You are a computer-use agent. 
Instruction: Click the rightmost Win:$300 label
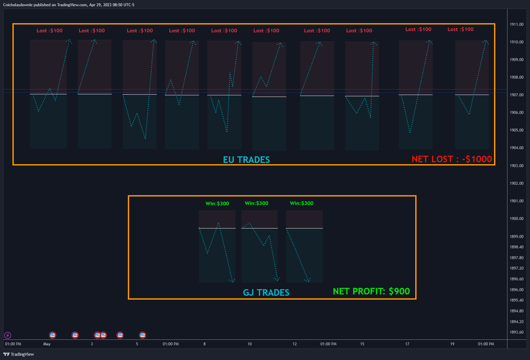point(302,203)
